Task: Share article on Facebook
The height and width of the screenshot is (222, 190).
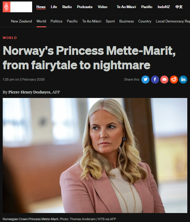Action: coord(155,79)
